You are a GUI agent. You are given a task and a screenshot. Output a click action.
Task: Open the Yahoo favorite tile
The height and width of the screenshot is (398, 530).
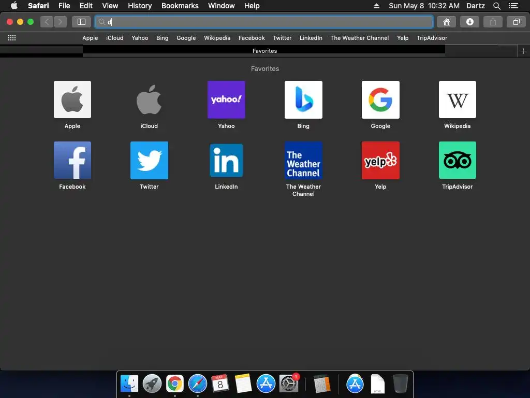(226, 99)
